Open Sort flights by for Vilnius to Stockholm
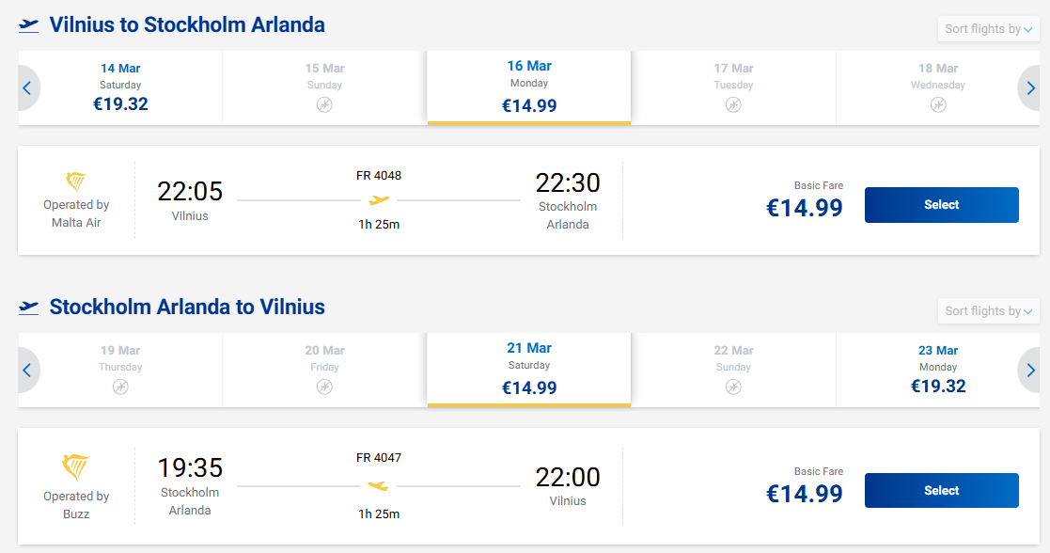 (x=988, y=29)
